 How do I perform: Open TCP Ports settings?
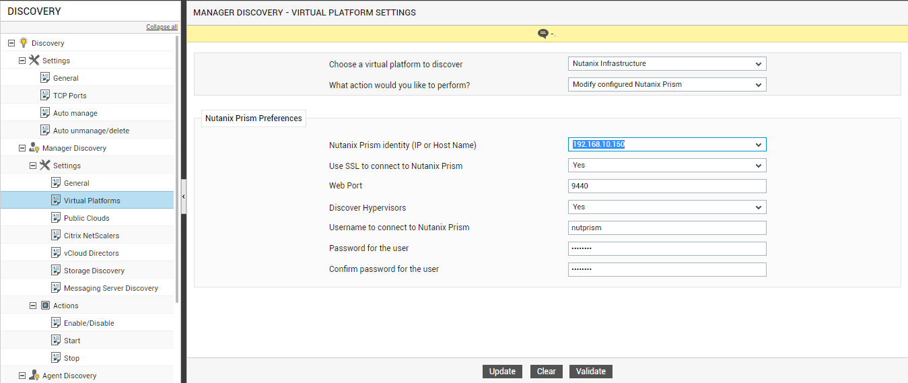pos(70,95)
